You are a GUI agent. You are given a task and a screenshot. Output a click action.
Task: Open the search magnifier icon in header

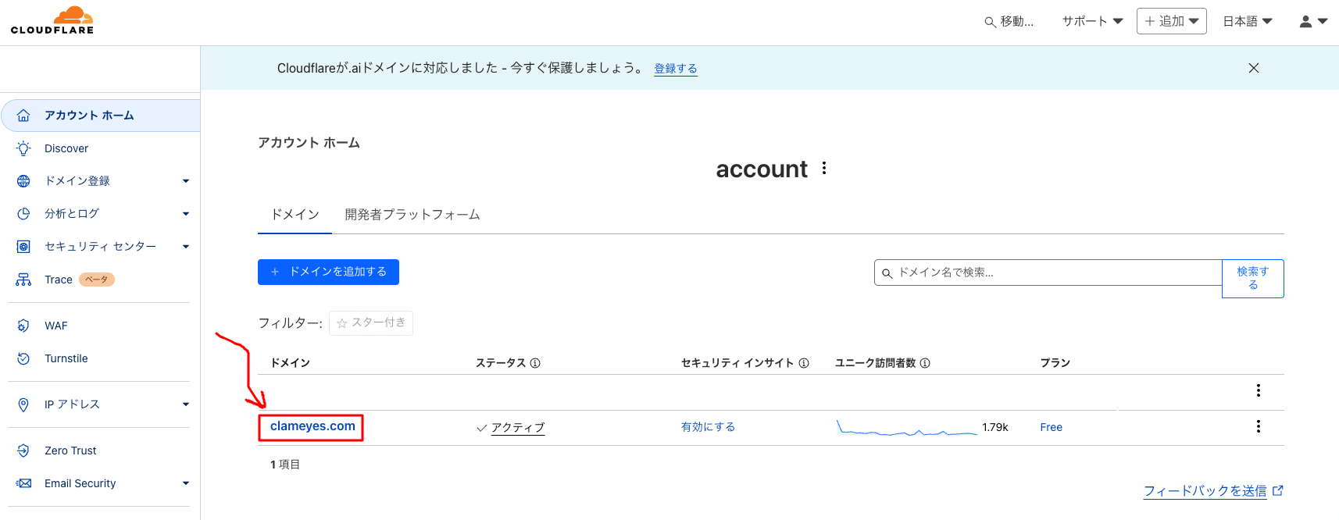(x=990, y=22)
